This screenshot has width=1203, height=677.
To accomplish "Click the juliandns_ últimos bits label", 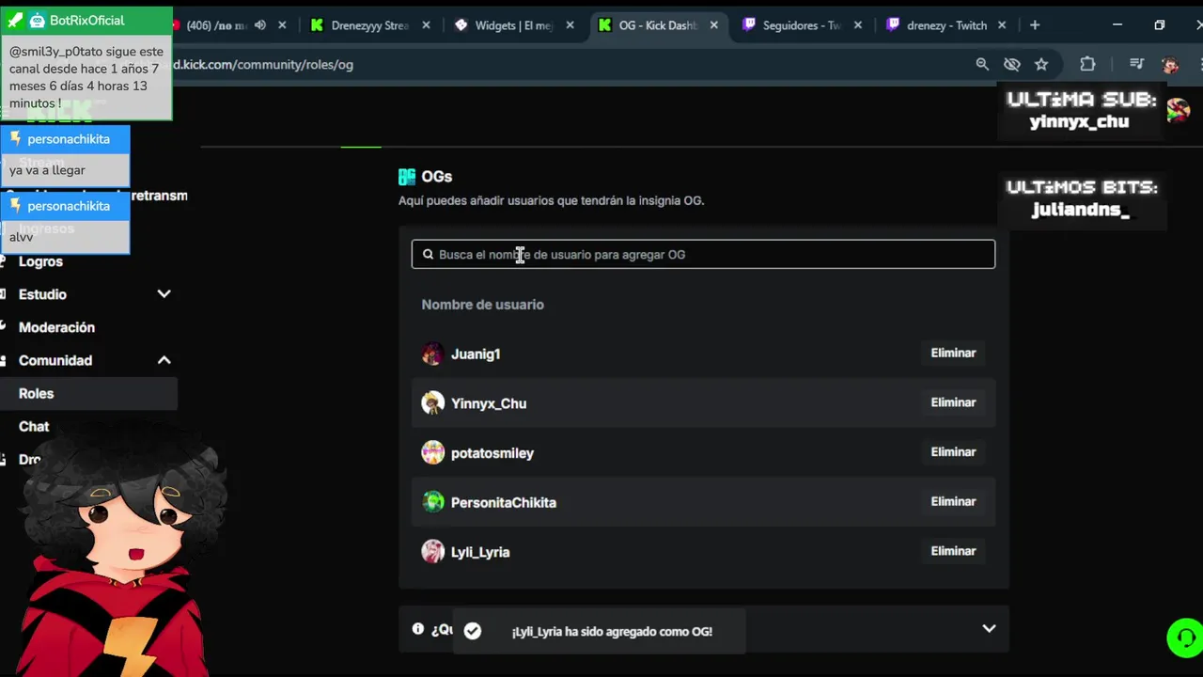I will (x=1081, y=210).
